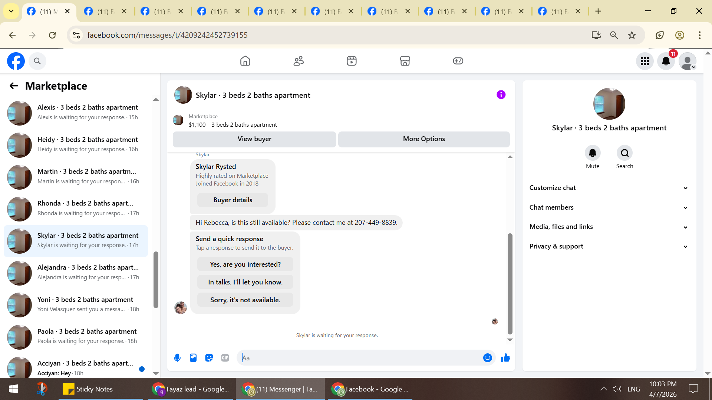
Task: Click the browser reload icon
Action: point(52,35)
